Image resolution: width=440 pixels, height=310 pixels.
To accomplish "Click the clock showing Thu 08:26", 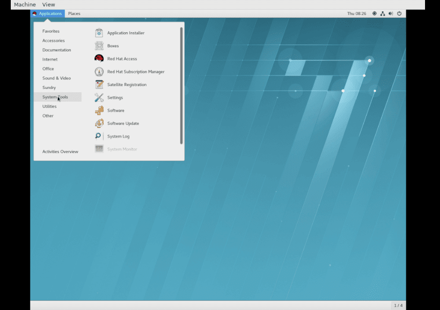I will point(356,14).
